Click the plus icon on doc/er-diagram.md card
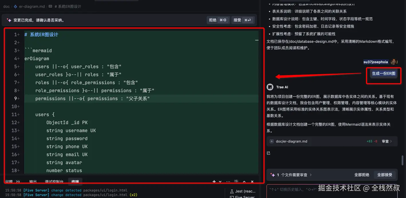The width and height of the screenshot is (406, 198). [272, 141]
